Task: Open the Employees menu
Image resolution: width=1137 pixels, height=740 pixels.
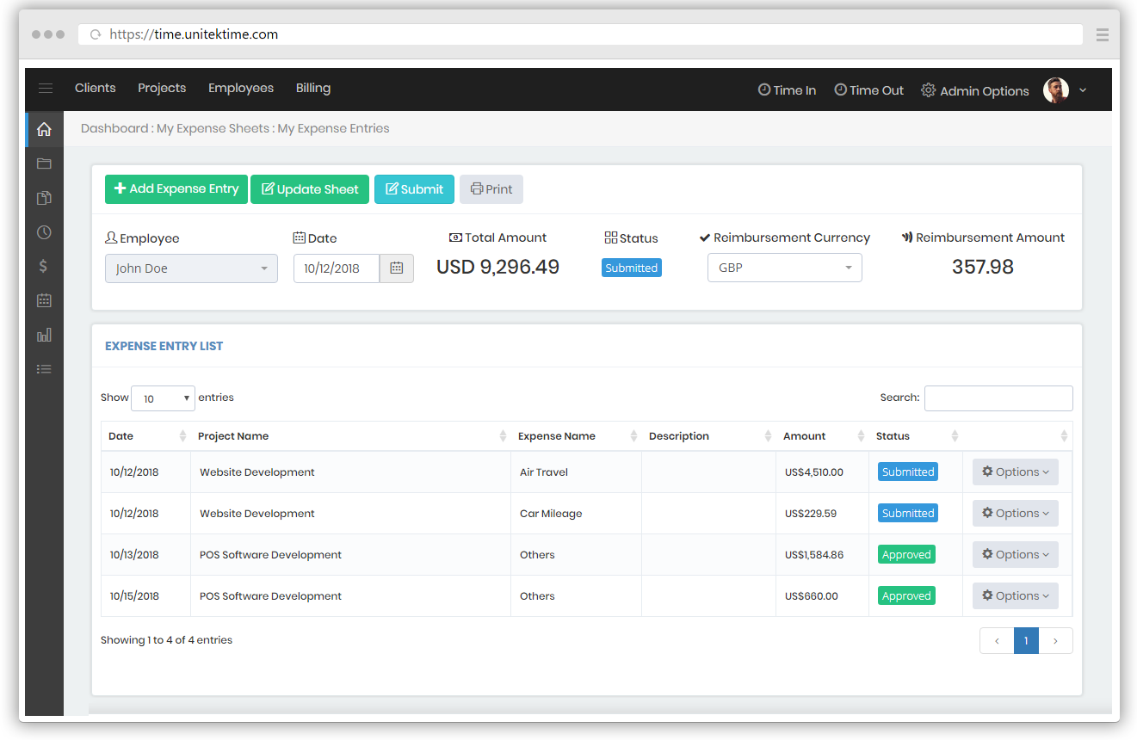Action: tap(241, 89)
